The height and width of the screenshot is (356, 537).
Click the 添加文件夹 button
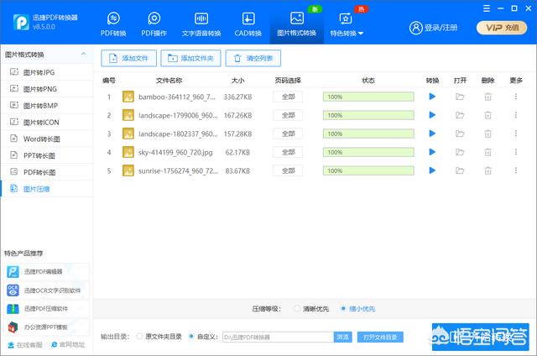click(190, 58)
